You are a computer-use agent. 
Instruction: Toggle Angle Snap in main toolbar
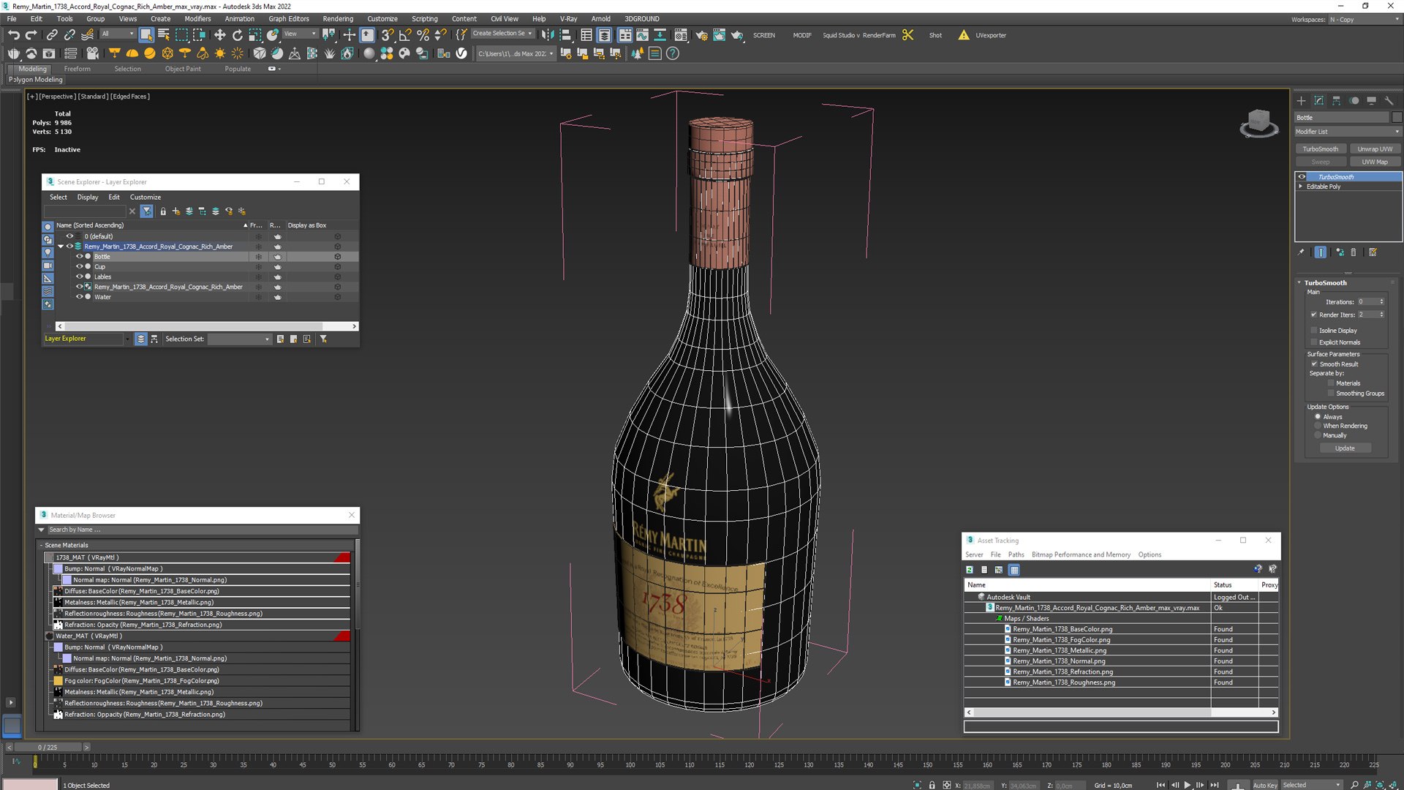[x=405, y=34]
